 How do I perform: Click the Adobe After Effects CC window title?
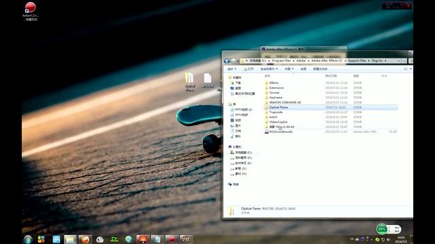point(285,49)
